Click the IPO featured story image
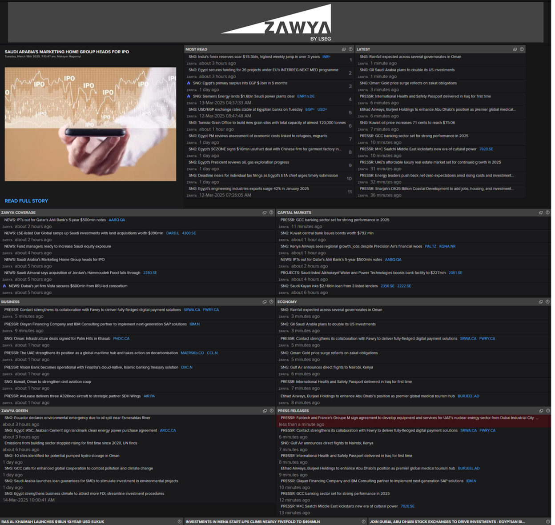 click(x=90, y=124)
